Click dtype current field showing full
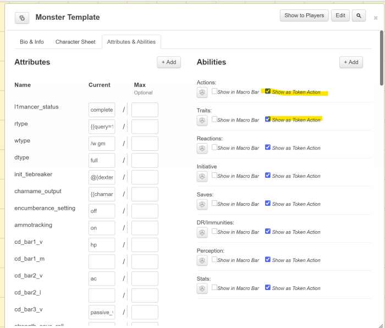The height and width of the screenshot is (328, 385). pos(102,161)
